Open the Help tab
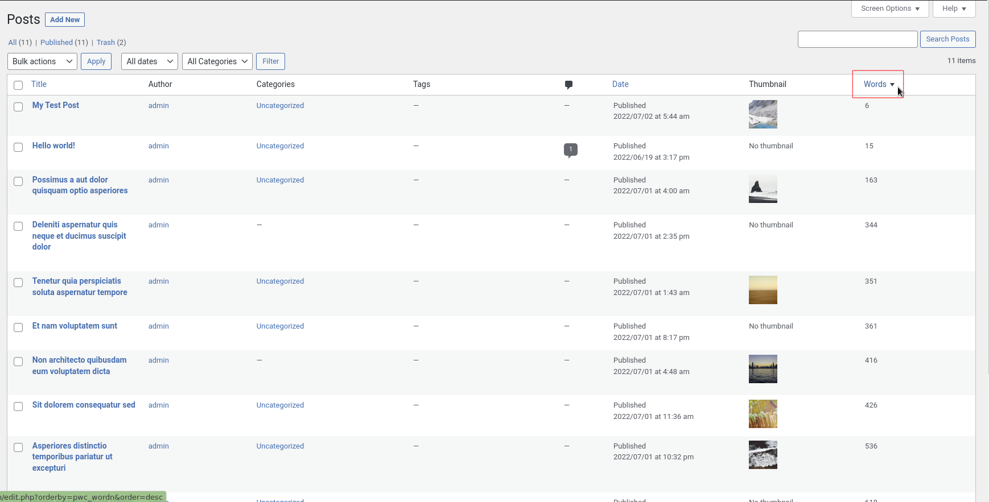The width and height of the screenshot is (989, 502). coord(954,9)
